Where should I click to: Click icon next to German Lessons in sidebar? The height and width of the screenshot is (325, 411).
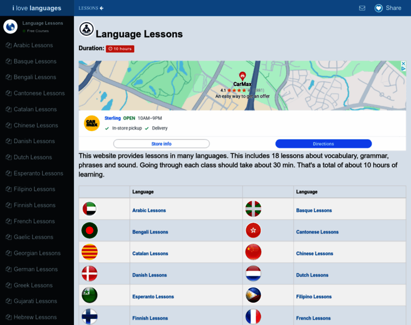coord(9,269)
